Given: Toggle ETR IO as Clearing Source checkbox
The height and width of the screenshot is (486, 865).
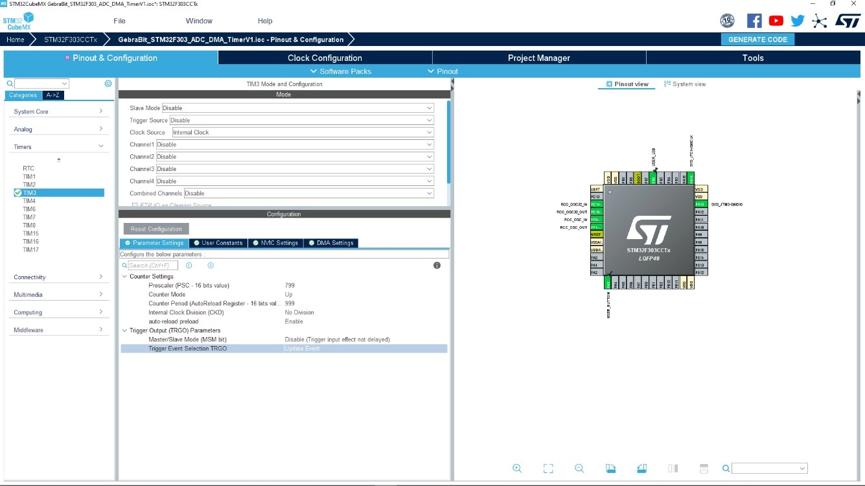Looking at the screenshot, I should click(x=135, y=205).
